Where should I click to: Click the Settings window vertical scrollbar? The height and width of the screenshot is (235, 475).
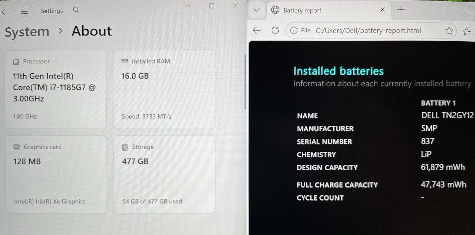(245, 82)
